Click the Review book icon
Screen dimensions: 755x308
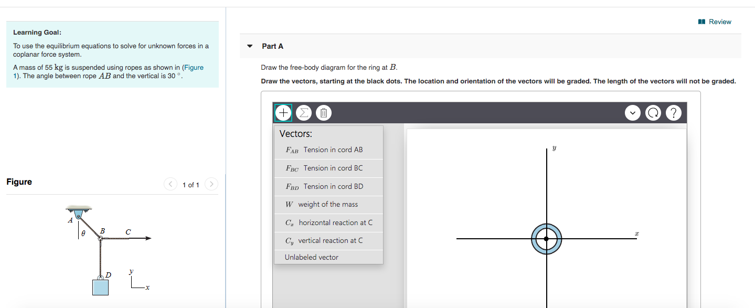click(701, 21)
